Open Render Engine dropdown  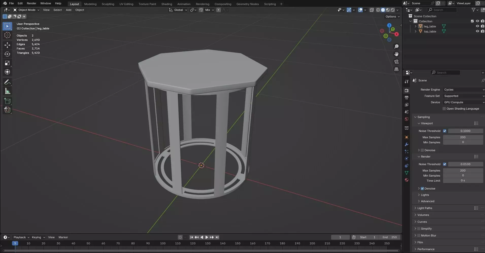[x=464, y=90]
